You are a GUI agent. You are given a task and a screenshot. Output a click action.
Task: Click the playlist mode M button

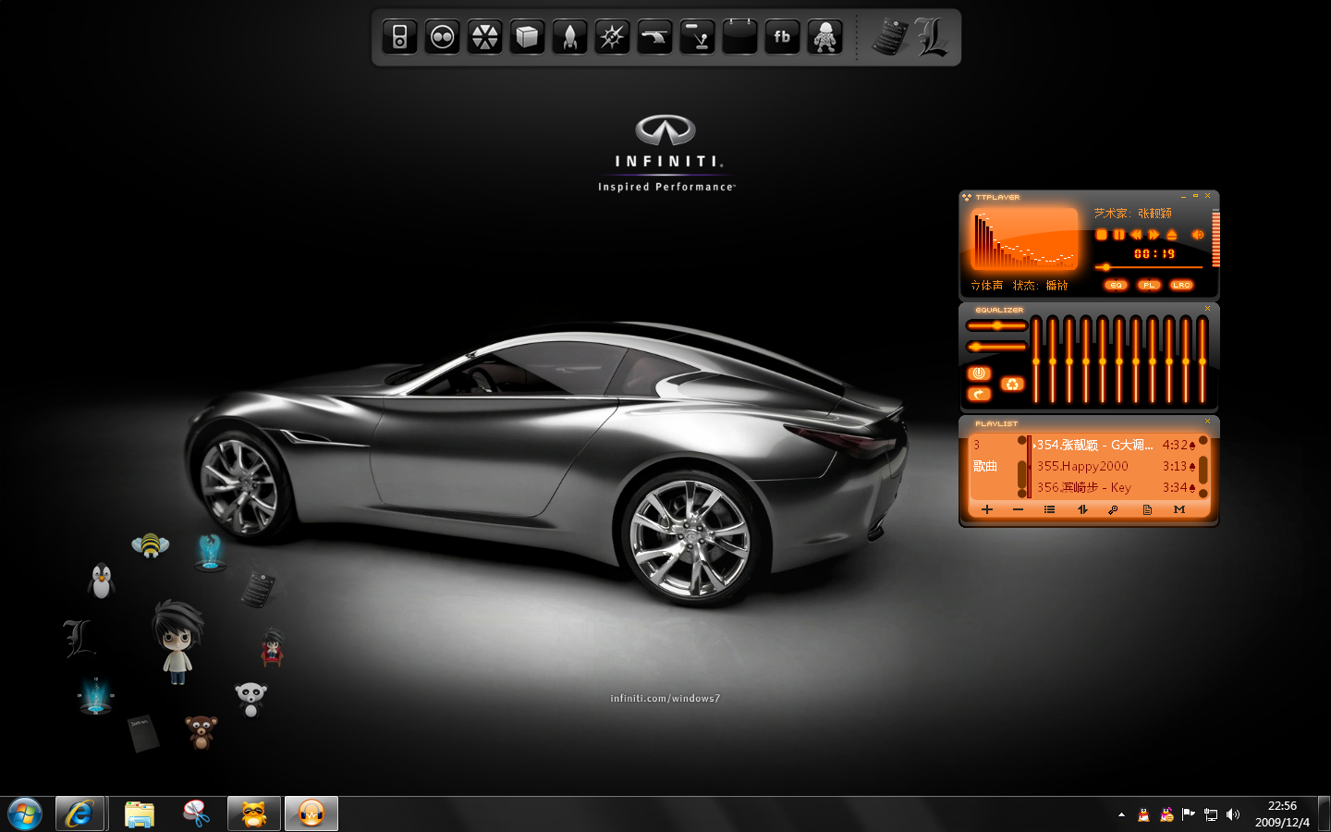pyautogui.click(x=1179, y=509)
